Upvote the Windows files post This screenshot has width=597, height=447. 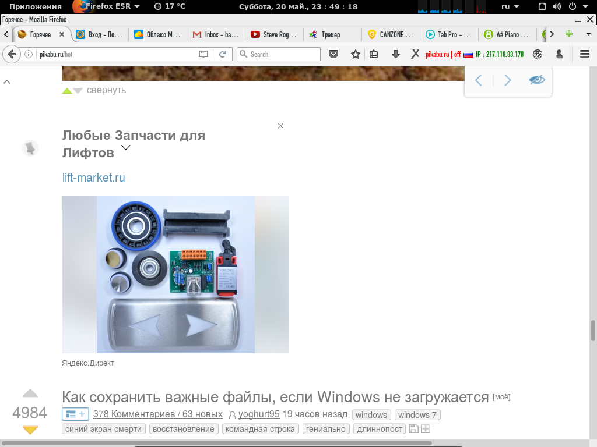pyautogui.click(x=30, y=394)
